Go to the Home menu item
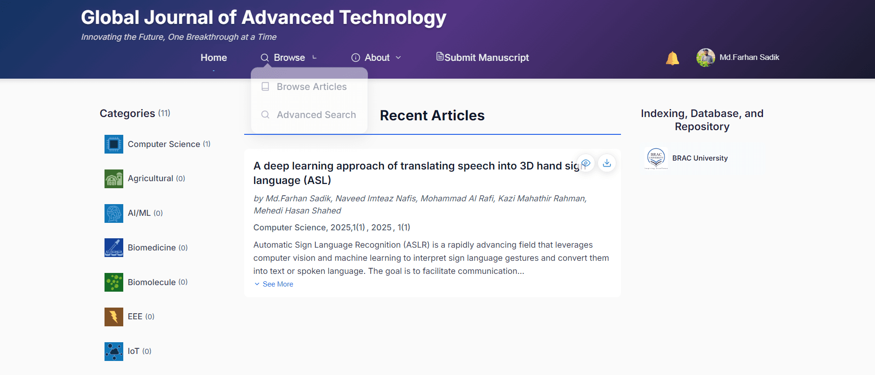The height and width of the screenshot is (375, 875). click(x=214, y=58)
